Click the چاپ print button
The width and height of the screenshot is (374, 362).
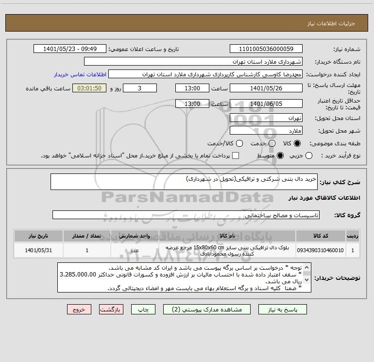click(143, 310)
